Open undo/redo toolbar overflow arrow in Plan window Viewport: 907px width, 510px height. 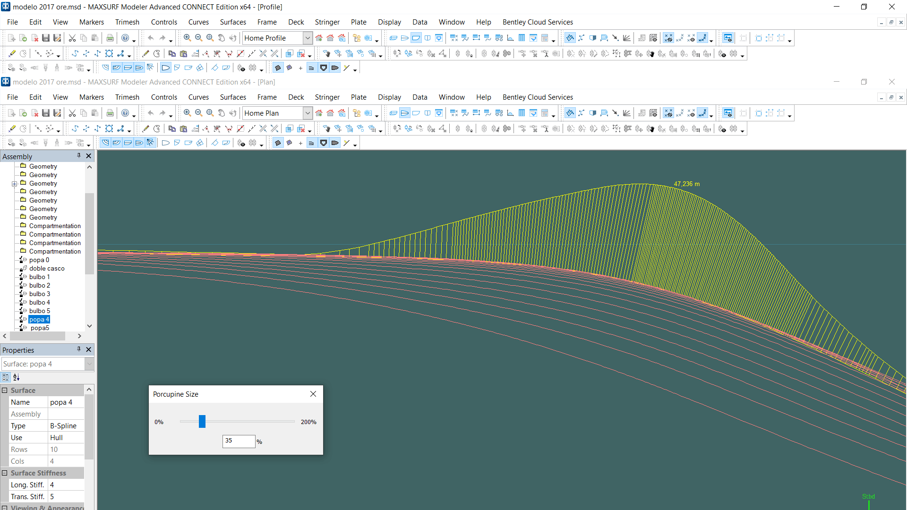pyautogui.click(x=171, y=116)
